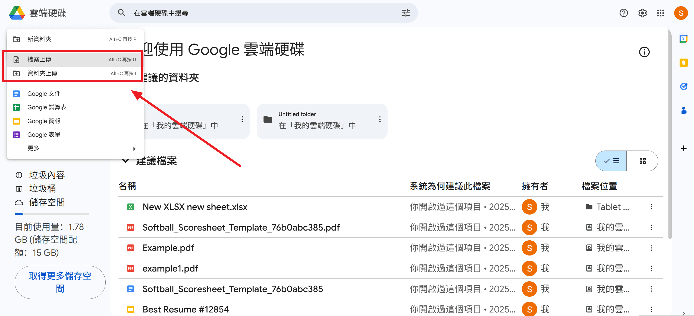Viewport: 694px width, 316px height.
Task: Open 儲存空間 in the sidebar
Action: pos(47,202)
